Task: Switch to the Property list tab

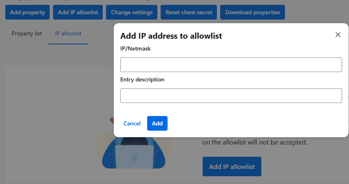Action: point(27,33)
